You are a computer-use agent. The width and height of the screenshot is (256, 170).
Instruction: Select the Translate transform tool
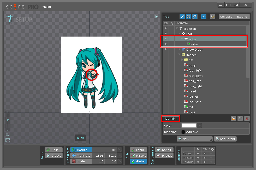81,156
